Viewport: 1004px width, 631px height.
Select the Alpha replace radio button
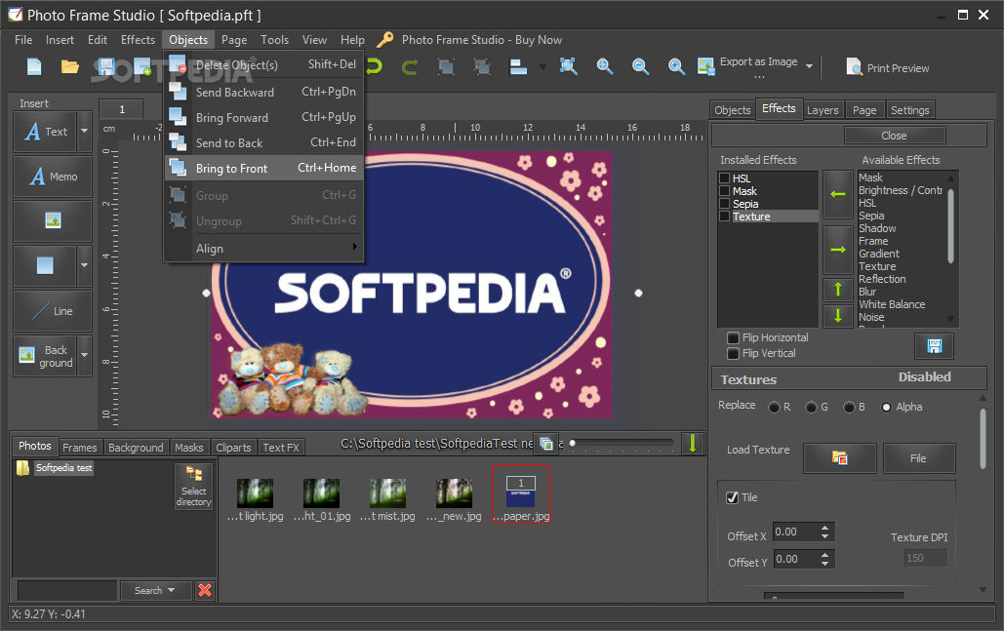[886, 407]
